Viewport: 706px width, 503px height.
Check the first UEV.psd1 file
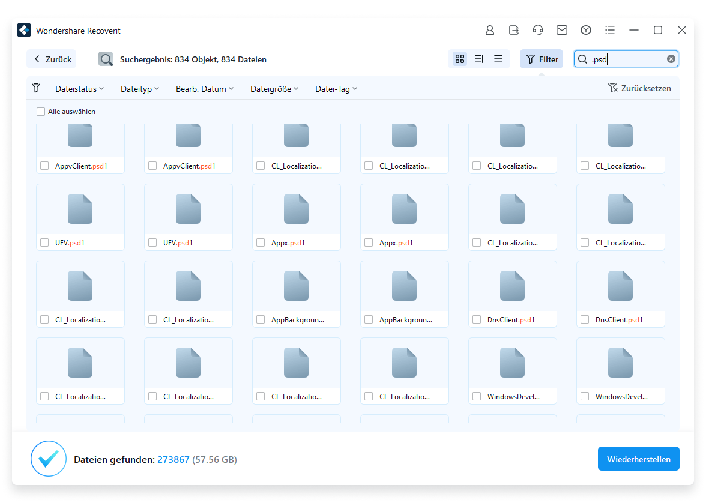(x=44, y=242)
